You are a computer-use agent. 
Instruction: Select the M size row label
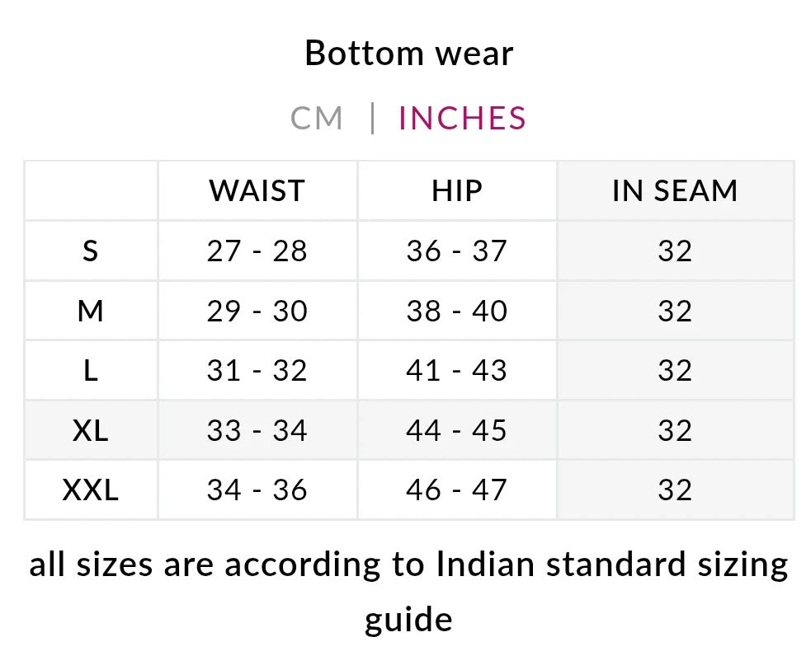coord(91,312)
